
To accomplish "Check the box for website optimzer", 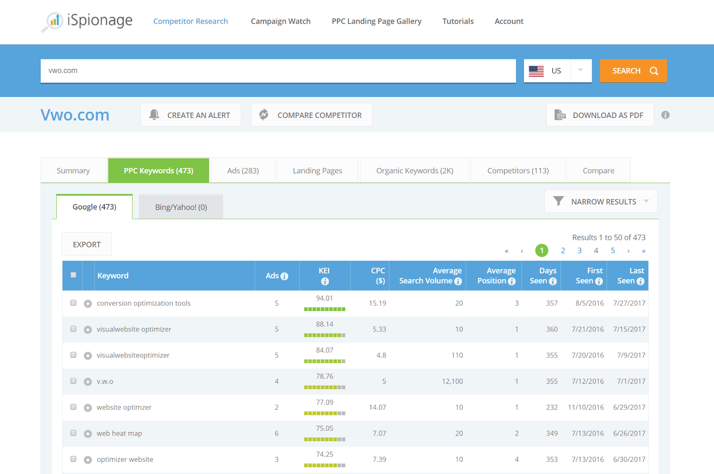I will pos(73,407).
